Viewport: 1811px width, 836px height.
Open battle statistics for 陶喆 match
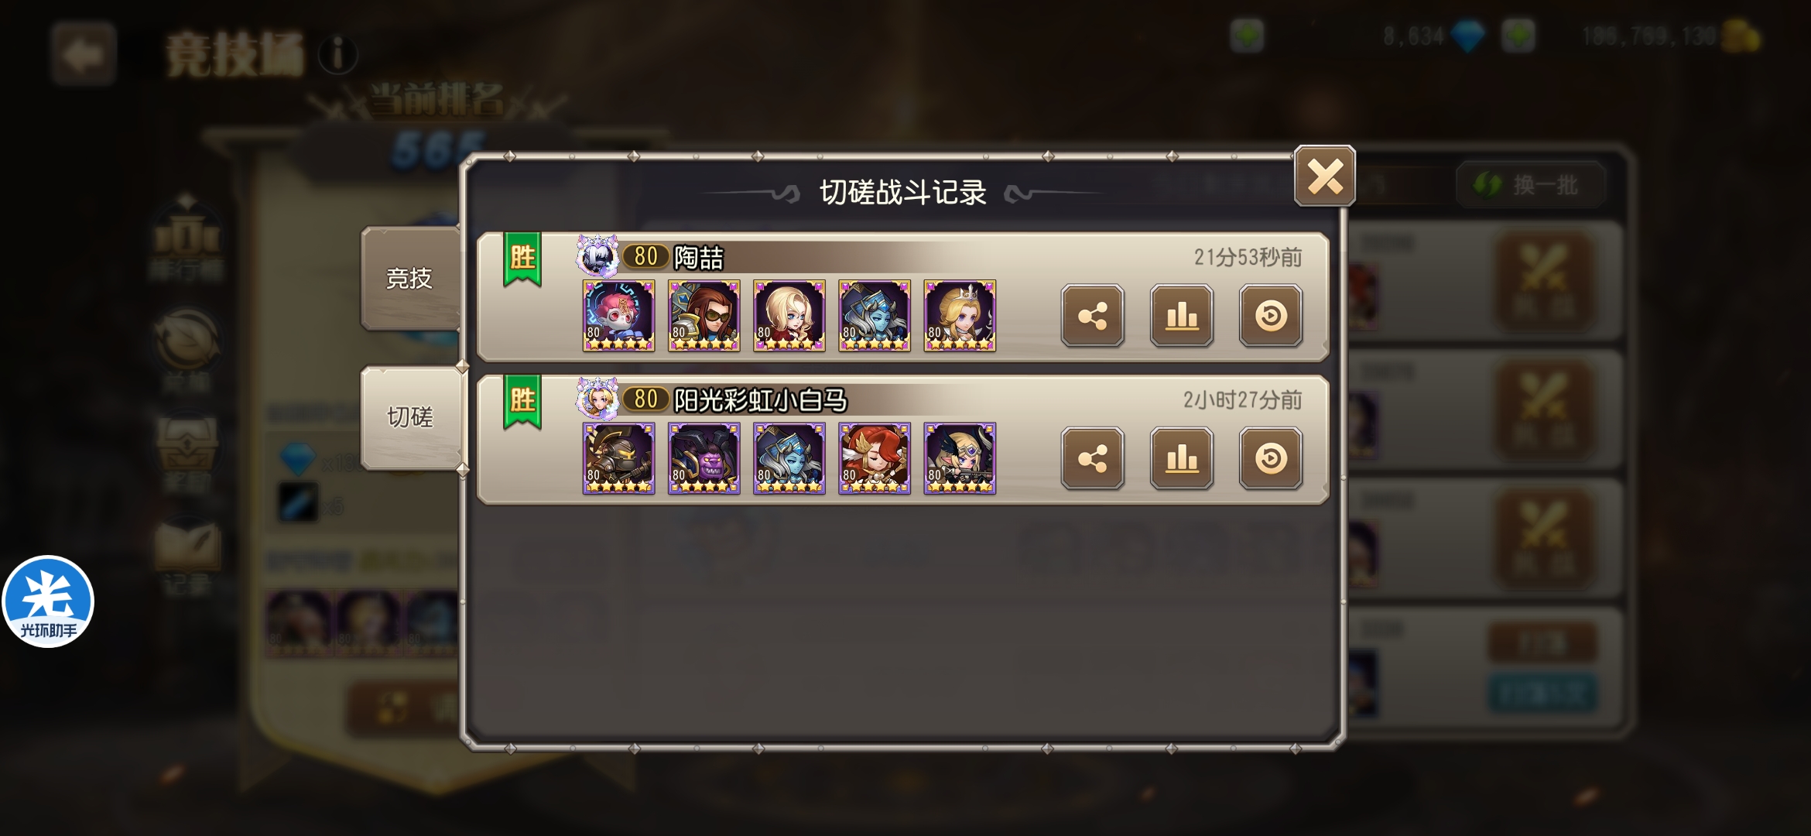[1181, 316]
